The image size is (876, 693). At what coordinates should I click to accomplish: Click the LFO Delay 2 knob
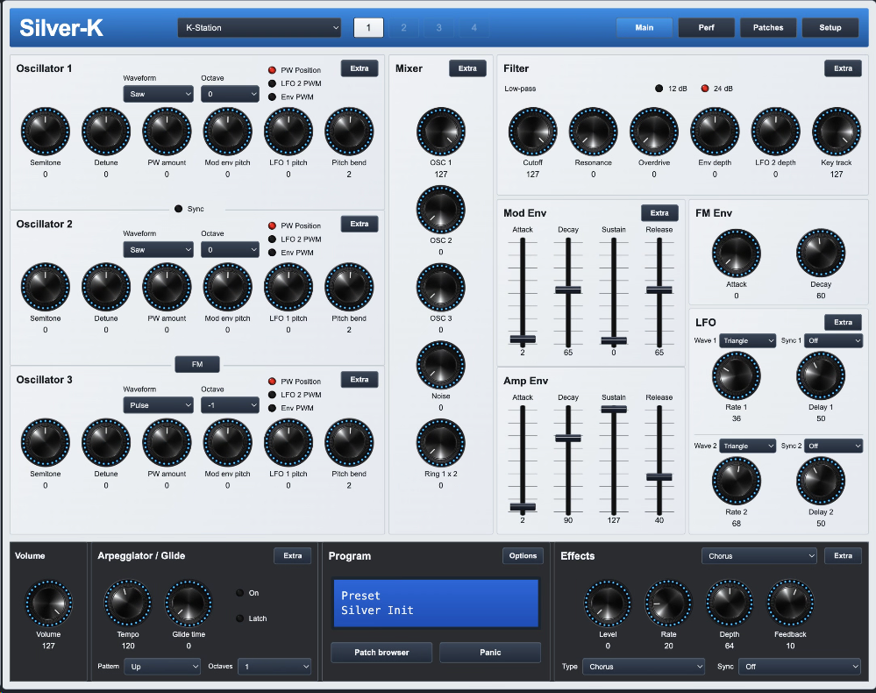(821, 482)
